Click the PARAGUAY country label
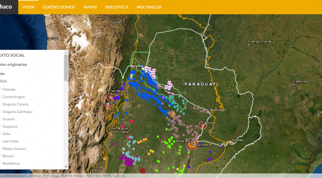The image size is (322, 178). coord(200,84)
